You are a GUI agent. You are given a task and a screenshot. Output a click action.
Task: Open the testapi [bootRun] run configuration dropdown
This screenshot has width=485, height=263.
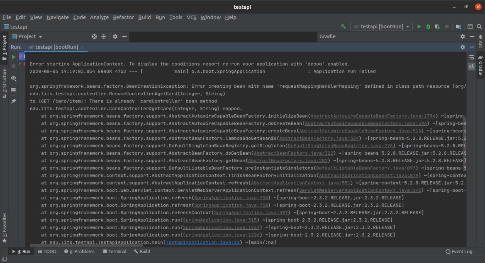click(382, 26)
